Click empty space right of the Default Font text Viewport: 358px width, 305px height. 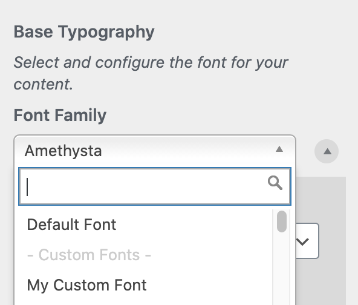(194, 225)
